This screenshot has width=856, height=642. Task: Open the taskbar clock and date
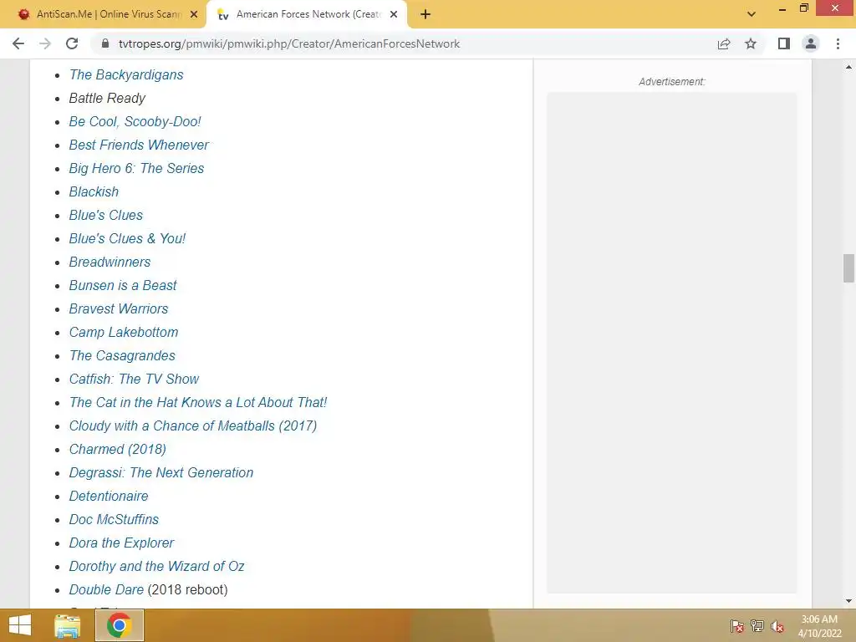coord(819,626)
